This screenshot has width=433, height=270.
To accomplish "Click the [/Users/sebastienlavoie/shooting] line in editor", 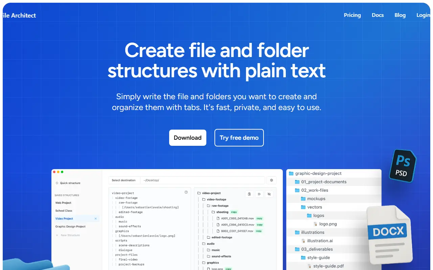I will (150, 207).
